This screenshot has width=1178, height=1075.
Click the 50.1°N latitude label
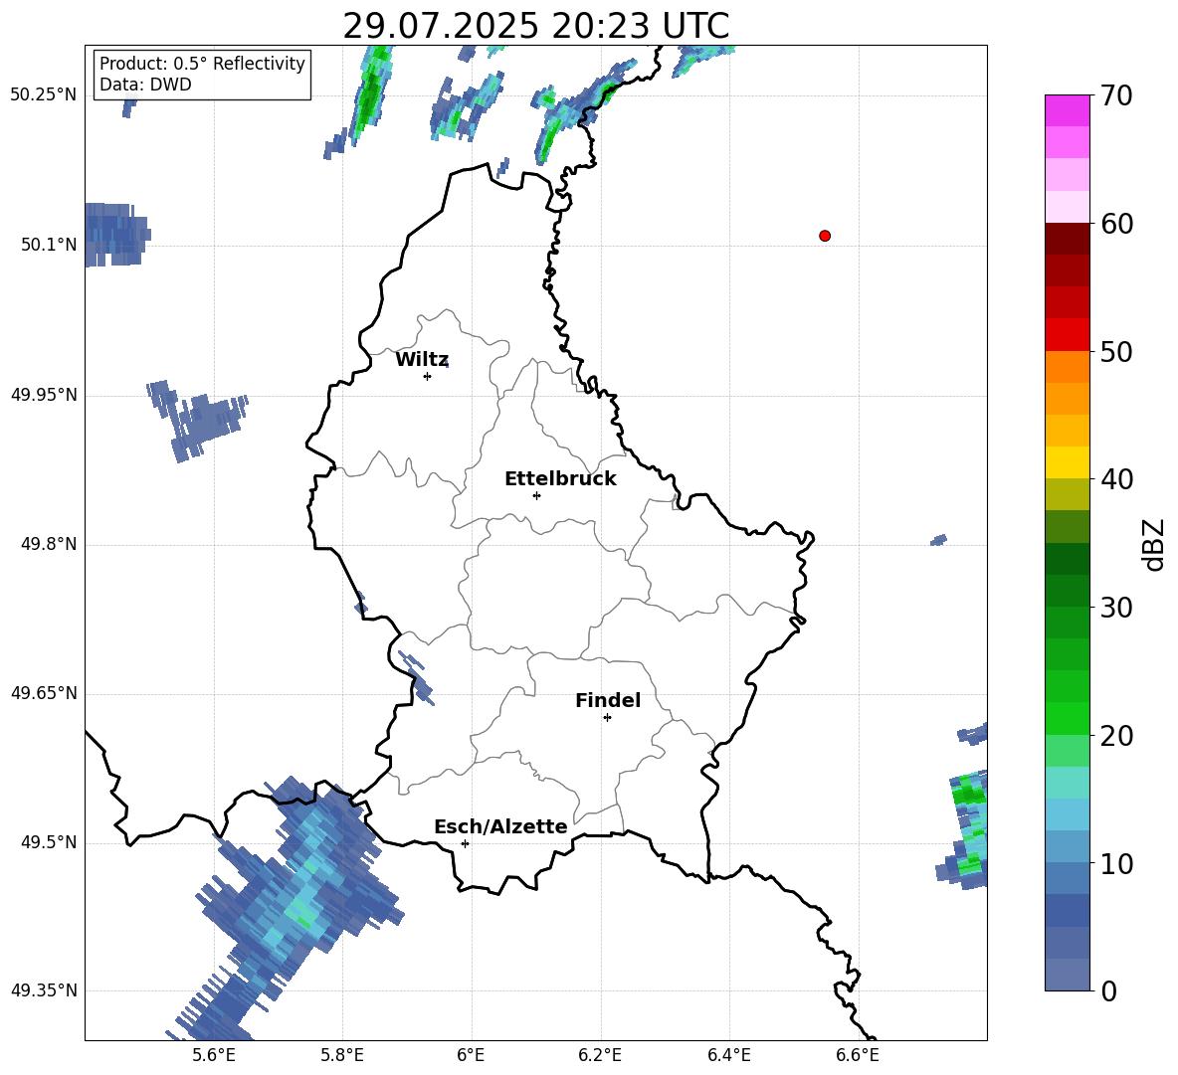tap(49, 245)
